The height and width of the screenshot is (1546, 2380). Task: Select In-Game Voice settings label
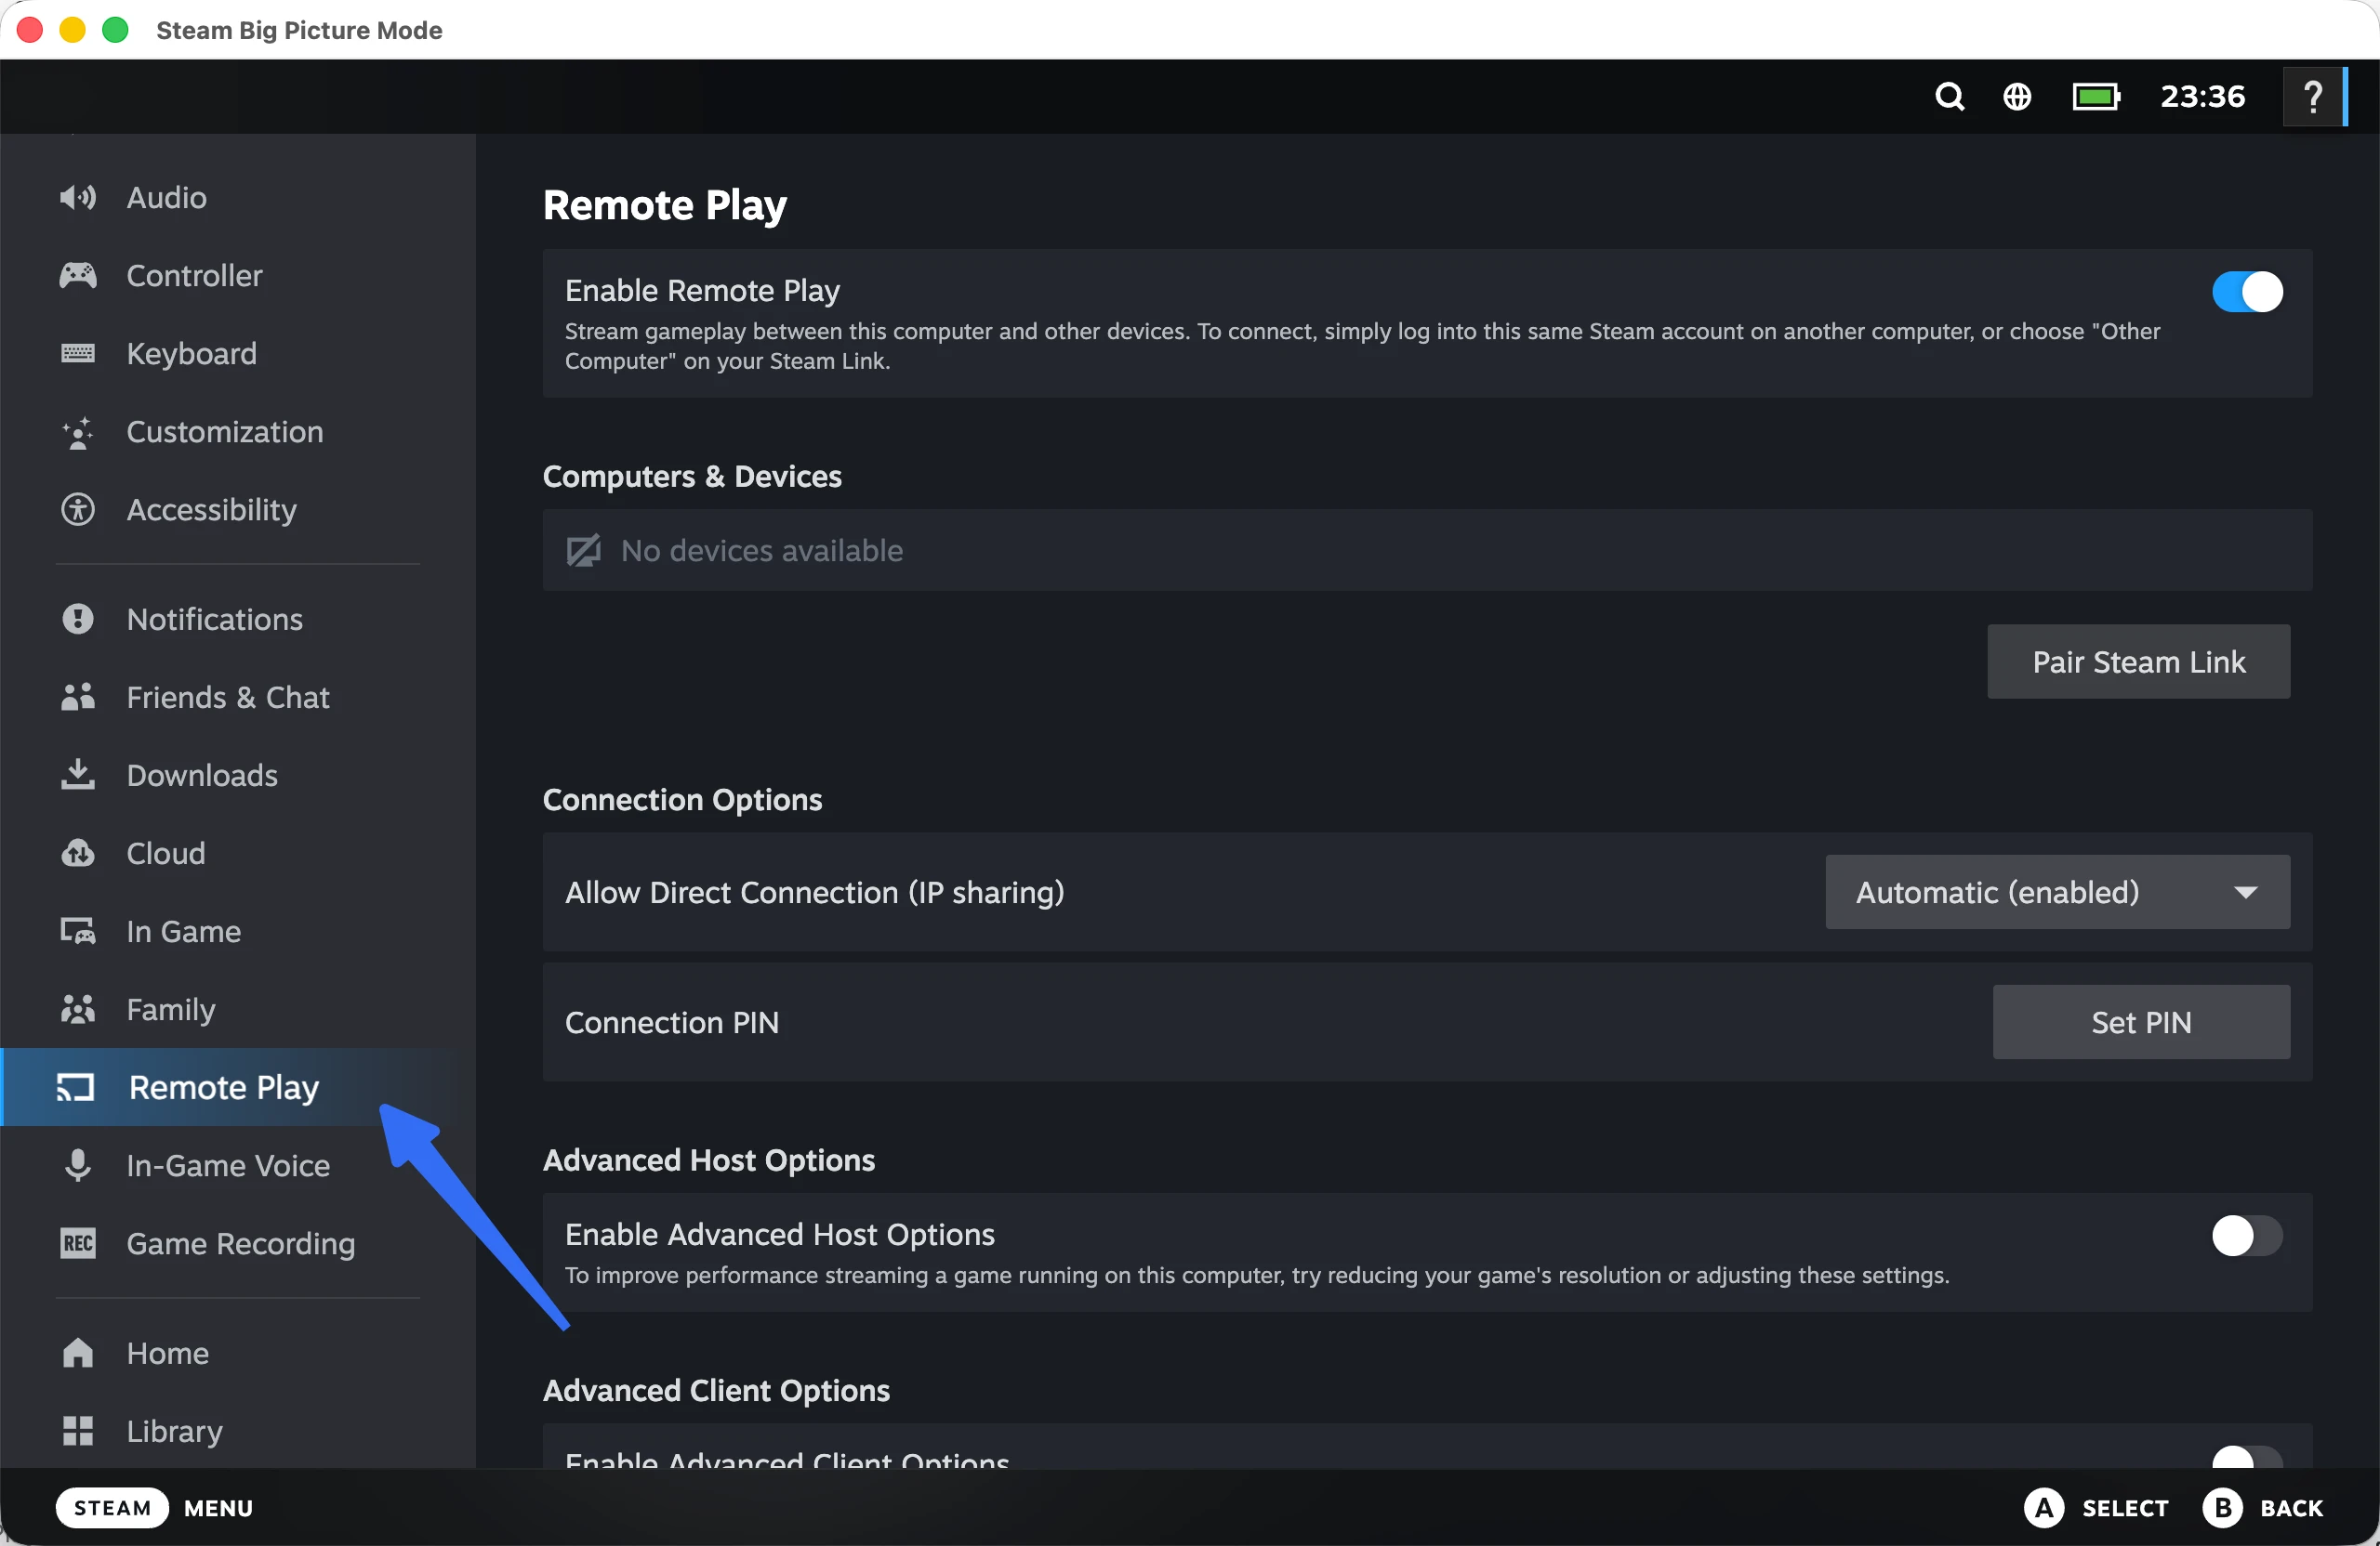pos(228,1165)
